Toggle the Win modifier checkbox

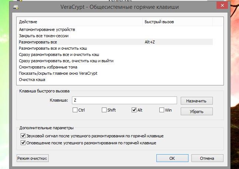point(162,110)
